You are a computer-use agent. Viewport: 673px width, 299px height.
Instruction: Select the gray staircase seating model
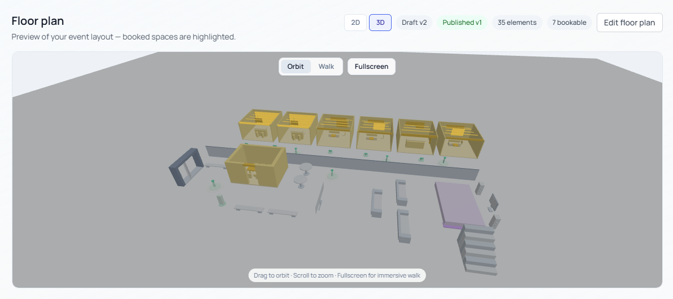[x=479, y=250]
